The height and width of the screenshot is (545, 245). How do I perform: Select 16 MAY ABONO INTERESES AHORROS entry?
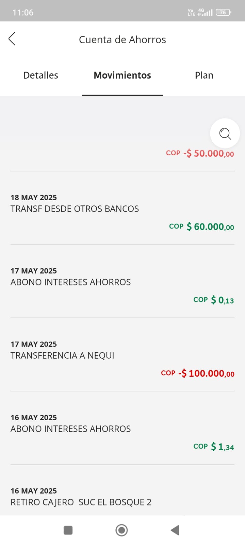click(x=70, y=429)
